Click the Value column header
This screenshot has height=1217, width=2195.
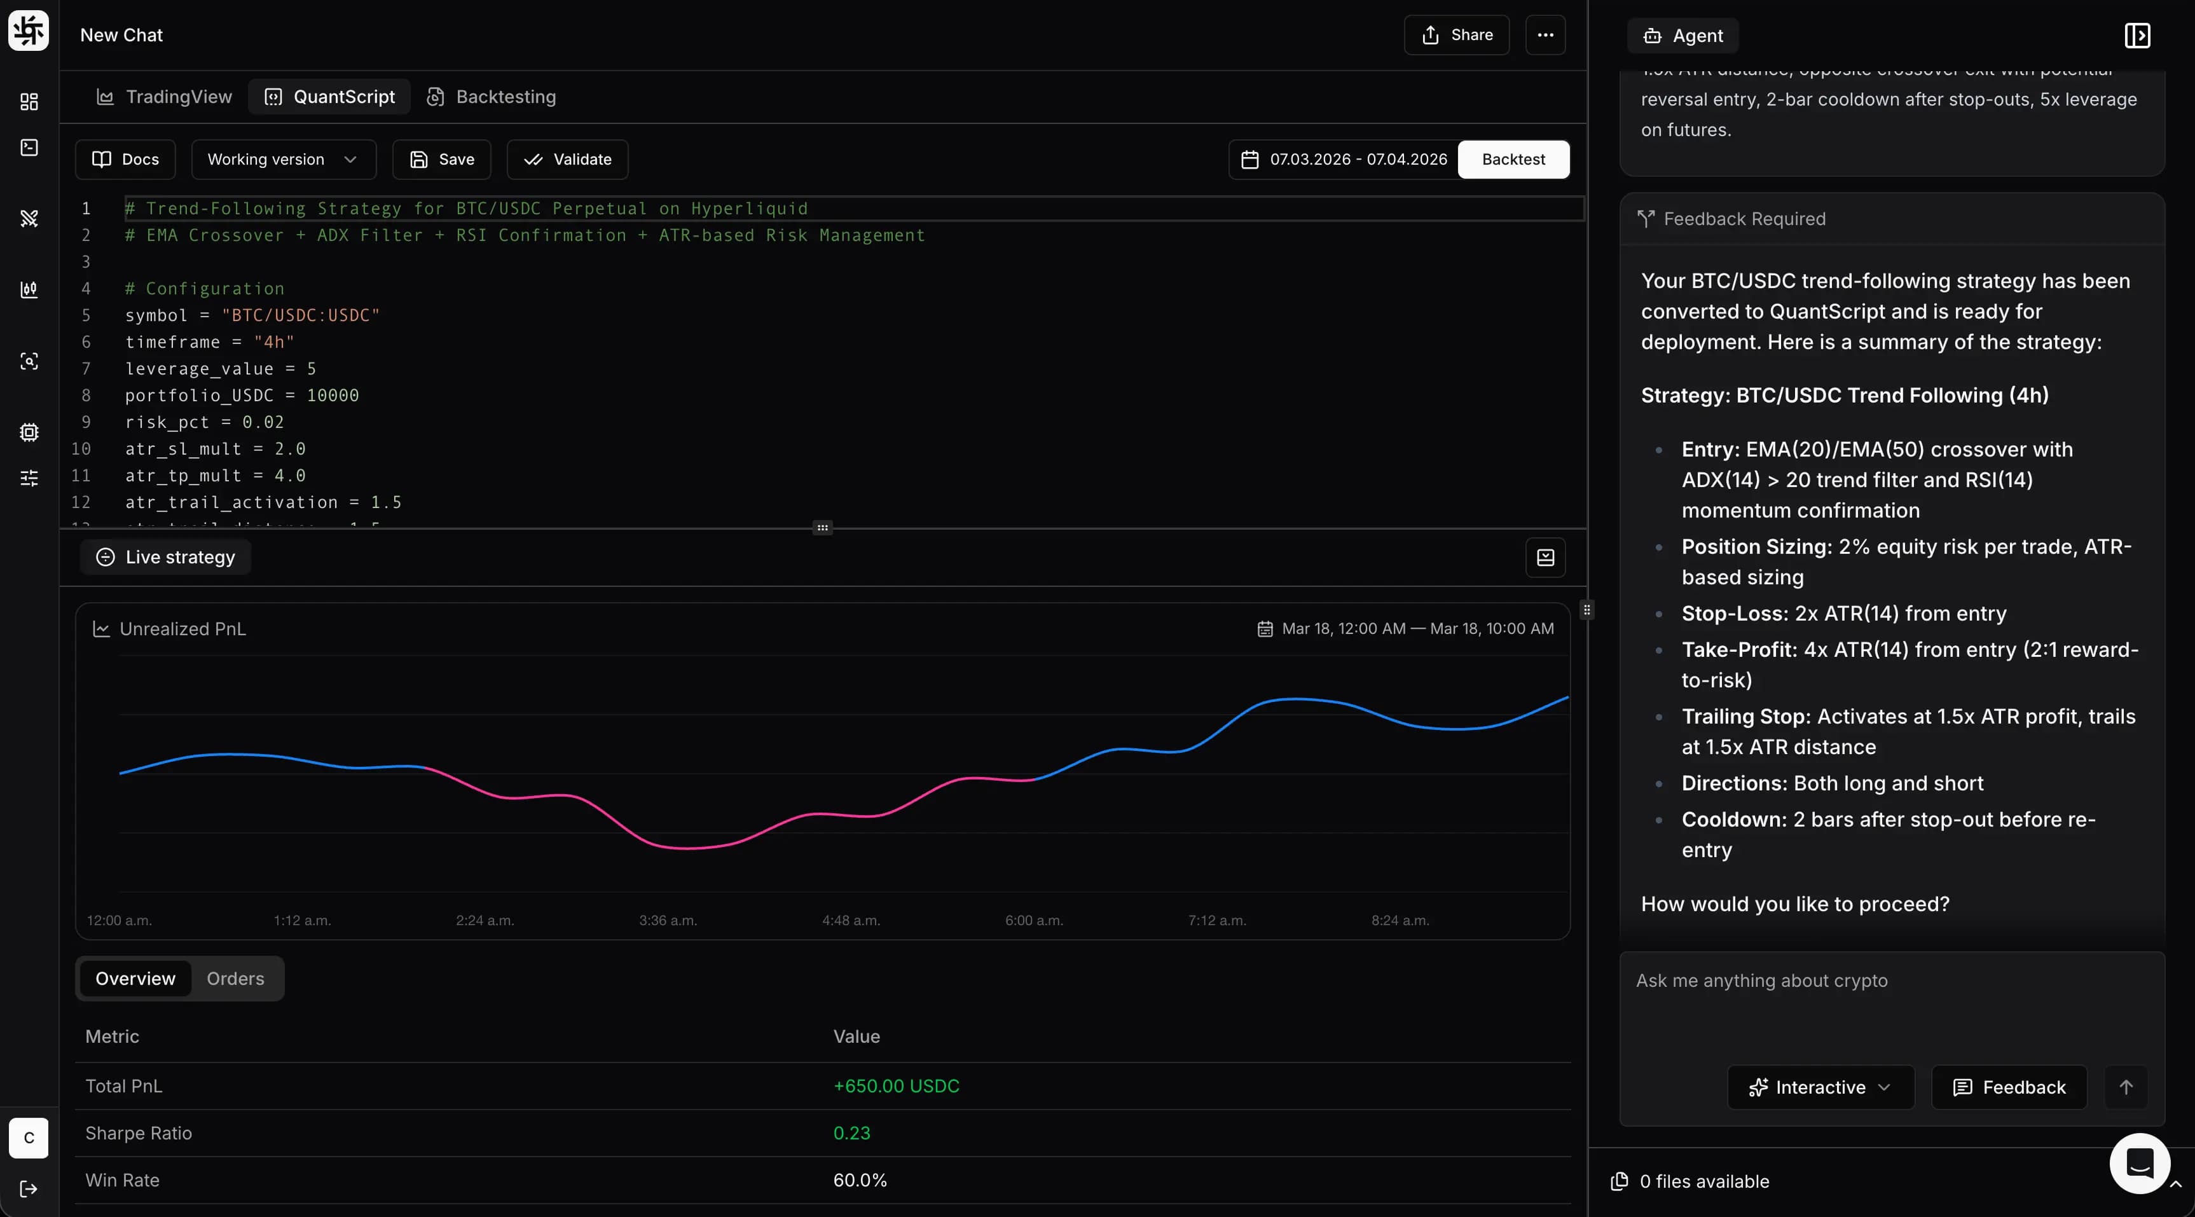pos(857,1036)
